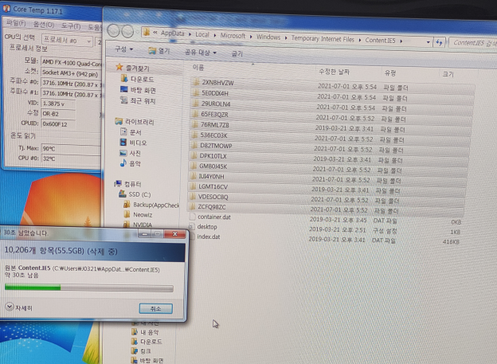Select the DPK10TLX folder icon
This screenshot has height=364, width=497.
click(x=194, y=155)
